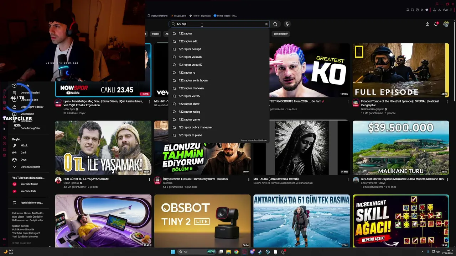Open the FACEIT.com bookmark

coord(178,16)
